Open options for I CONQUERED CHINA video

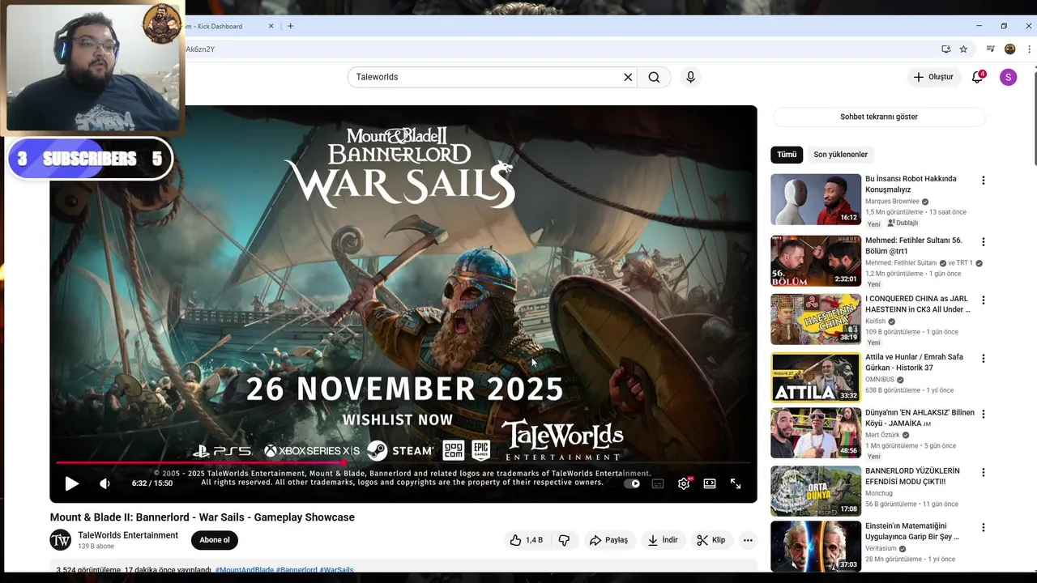(984, 300)
